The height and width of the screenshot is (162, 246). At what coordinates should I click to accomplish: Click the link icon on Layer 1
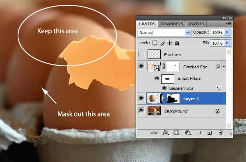[x=164, y=99]
